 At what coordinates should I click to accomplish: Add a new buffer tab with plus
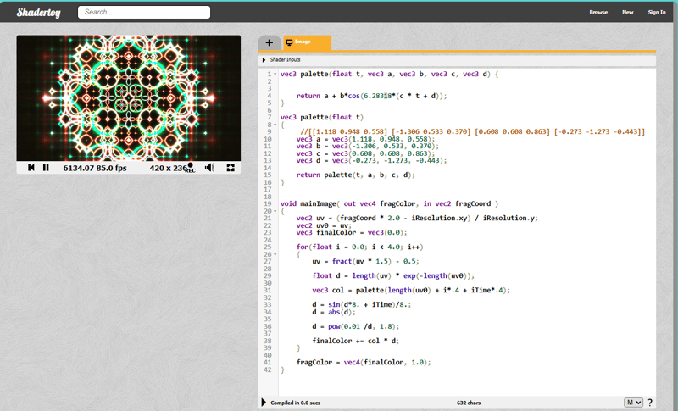click(x=269, y=42)
